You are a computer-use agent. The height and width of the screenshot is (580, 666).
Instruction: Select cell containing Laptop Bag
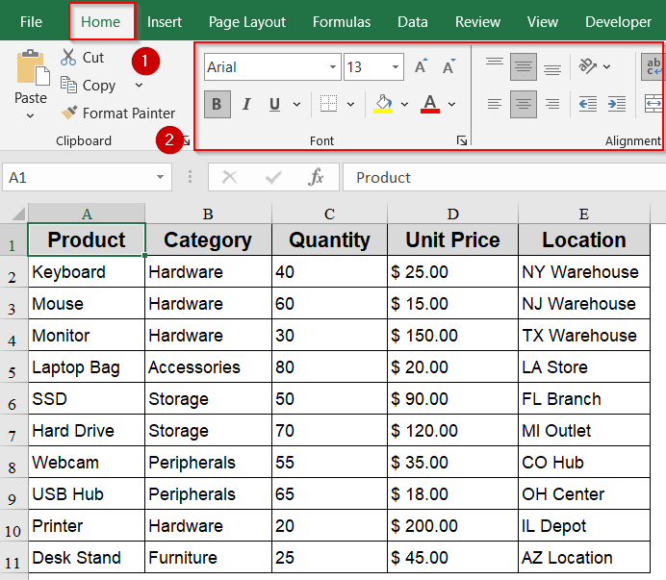point(87,366)
